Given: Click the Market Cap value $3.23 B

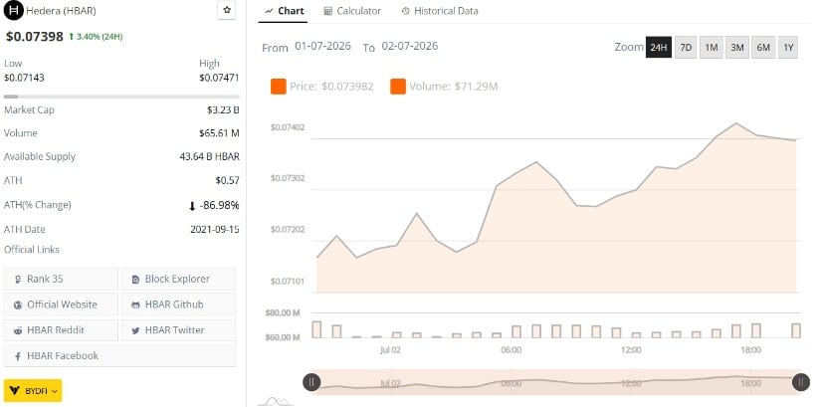Looking at the screenshot, I should [x=223, y=110].
